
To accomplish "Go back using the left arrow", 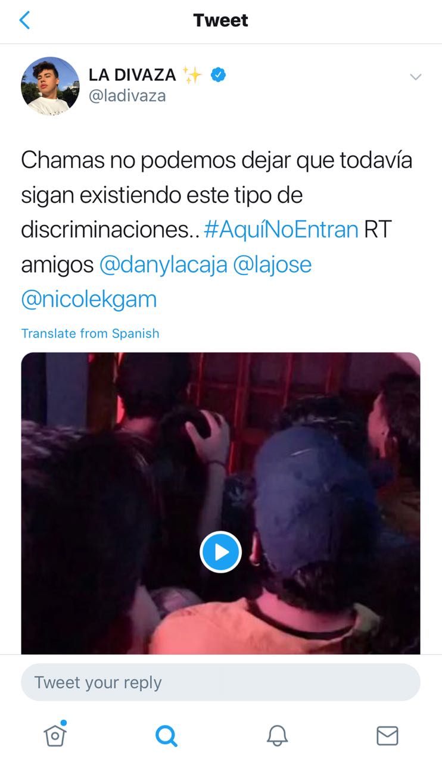I will (x=24, y=20).
